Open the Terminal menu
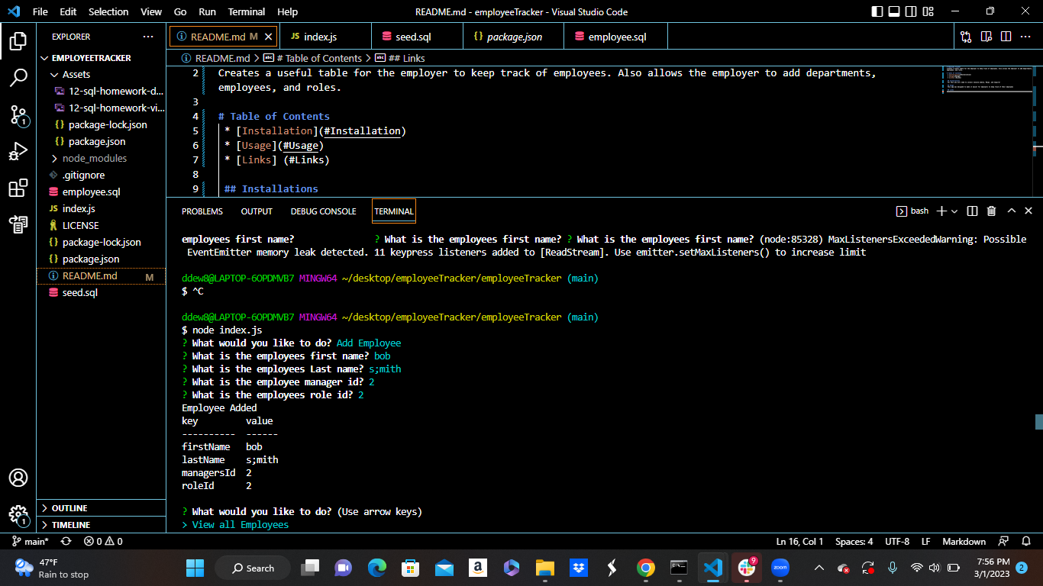The height and width of the screenshot is (586, 1043). (x=247, y=11)
